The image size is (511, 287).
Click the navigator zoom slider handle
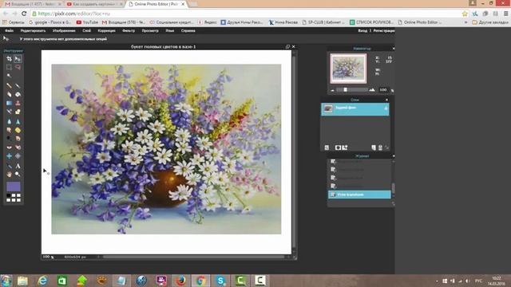click(345, 90)
